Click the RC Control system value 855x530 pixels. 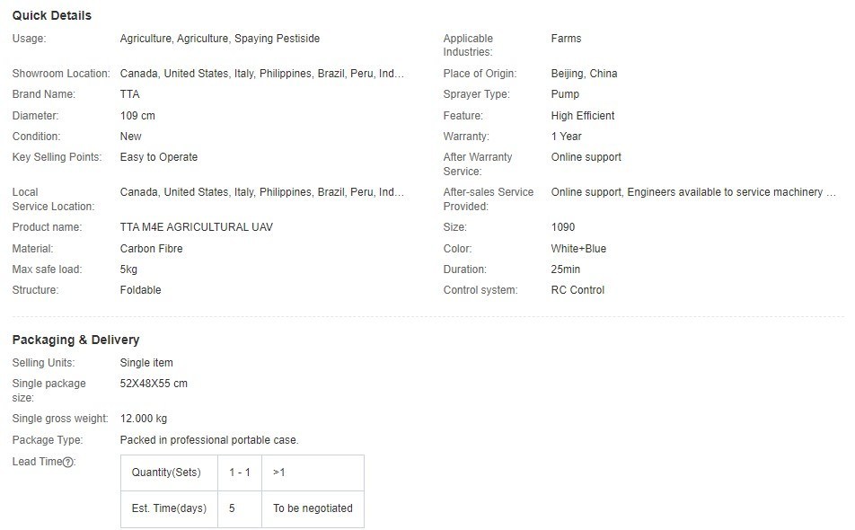(577, 290)
